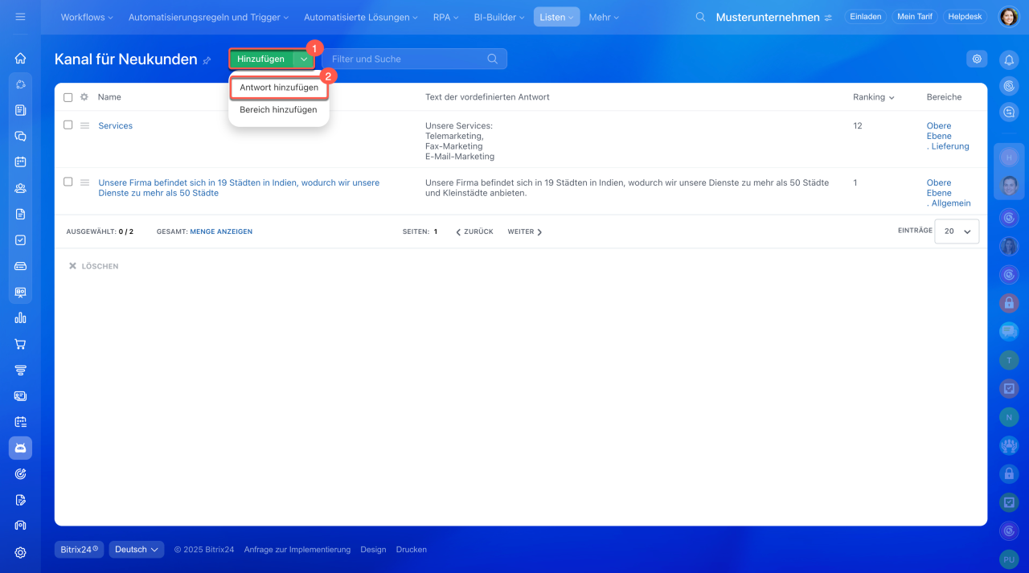Go to next page with Weiter
Viewport: 1029px width, 573px height.
[525, 231]
